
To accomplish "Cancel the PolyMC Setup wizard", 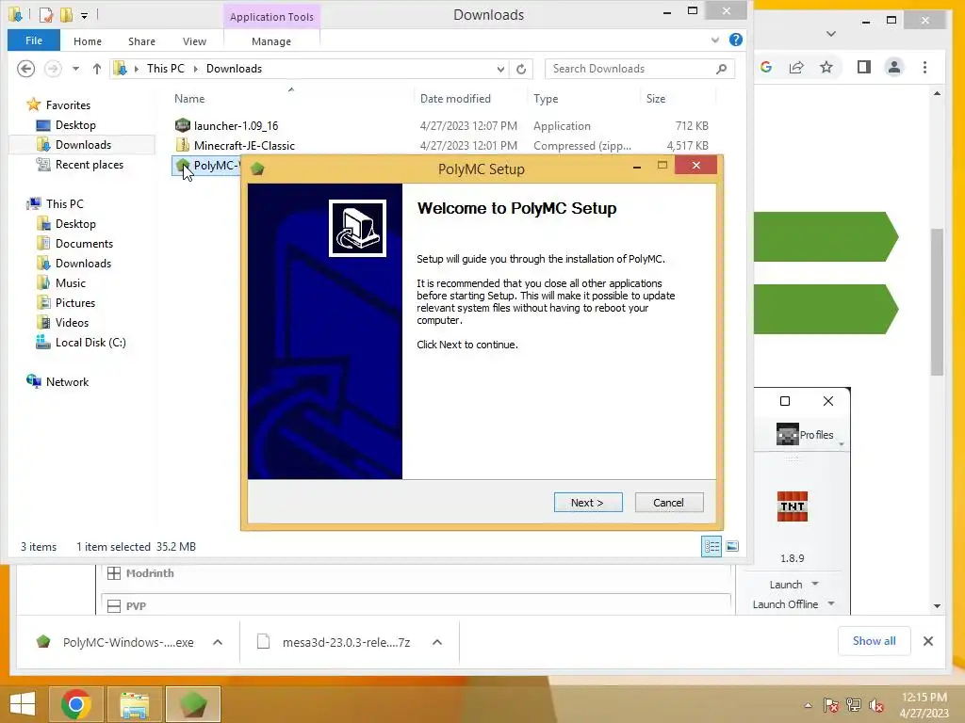I will 668,503.
